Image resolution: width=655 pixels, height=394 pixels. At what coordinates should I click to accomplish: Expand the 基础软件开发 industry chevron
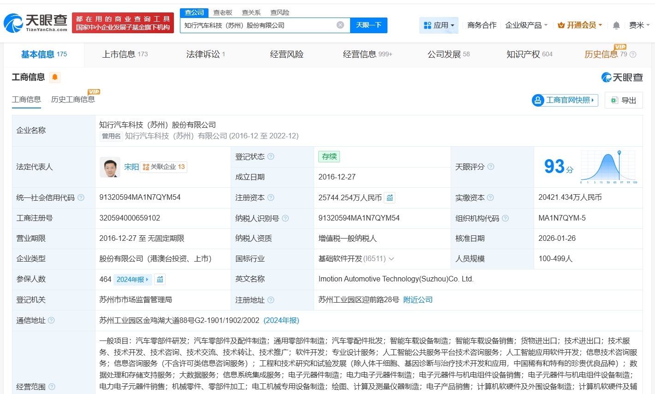(x=392, y=259)
